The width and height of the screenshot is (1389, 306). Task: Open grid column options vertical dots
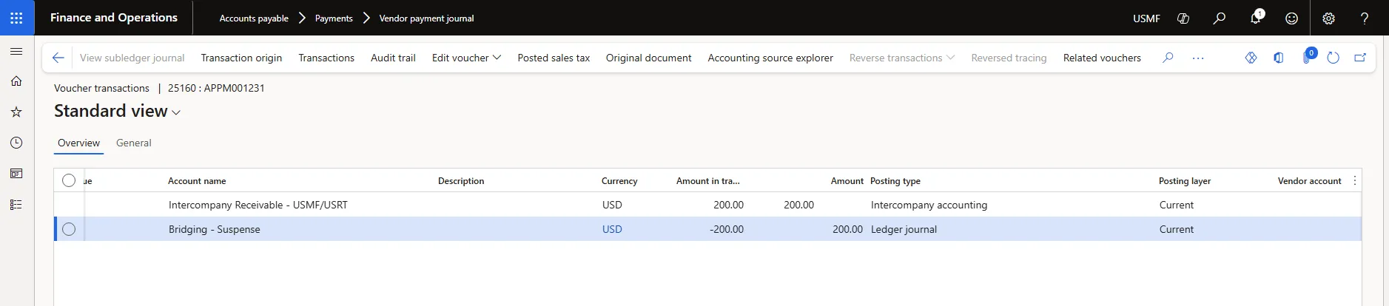[1355, 181]
